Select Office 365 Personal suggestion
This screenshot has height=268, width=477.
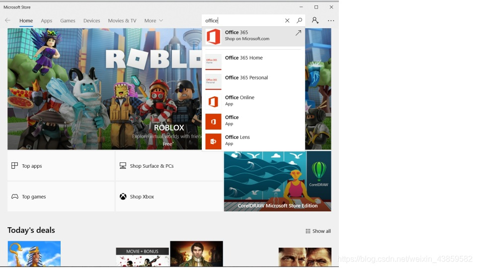click(x=253, y=81)
